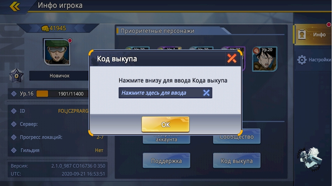Clear the code field using the blue X

pyautogui.click(x=206, y=93)
